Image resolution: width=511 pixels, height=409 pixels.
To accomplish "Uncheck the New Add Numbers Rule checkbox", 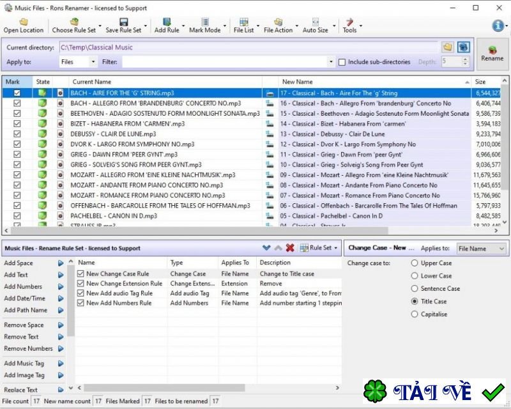I will click(x=80, y=303).
